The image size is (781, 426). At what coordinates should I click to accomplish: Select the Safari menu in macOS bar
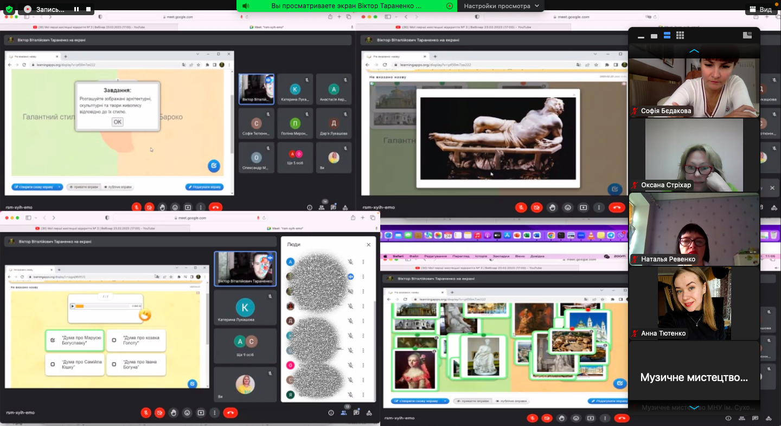pyautogui.click(x=398, y=256)
